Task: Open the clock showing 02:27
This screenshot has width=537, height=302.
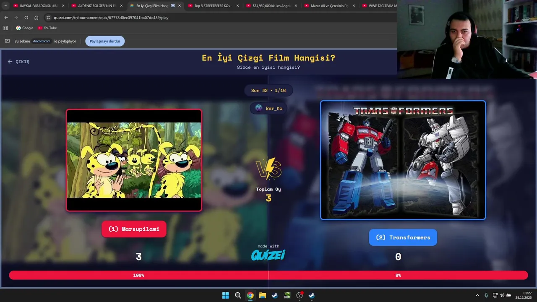Action: [x=524, y=295]
